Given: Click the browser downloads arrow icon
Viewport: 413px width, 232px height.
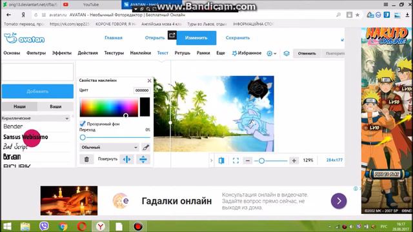Looking at the screenshot, I should (x=407, y=15).
